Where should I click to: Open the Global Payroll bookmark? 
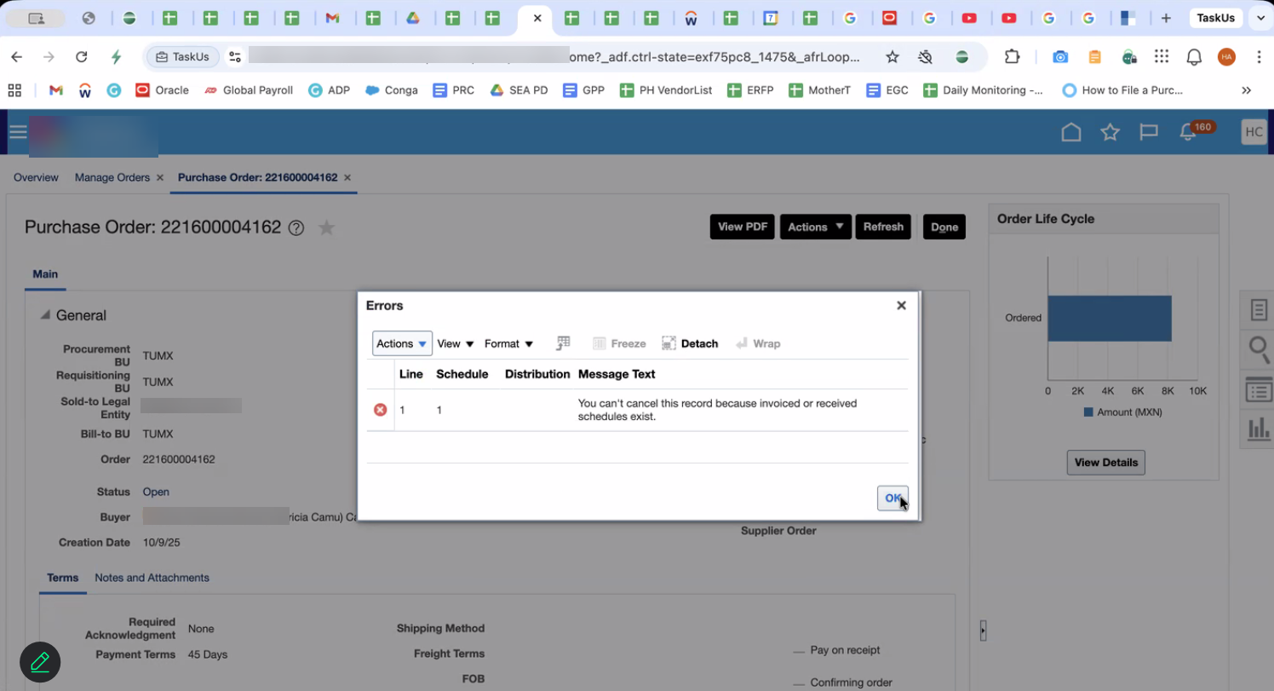point(249,89)
